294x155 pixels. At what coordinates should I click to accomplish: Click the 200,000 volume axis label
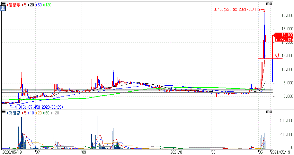286,135
